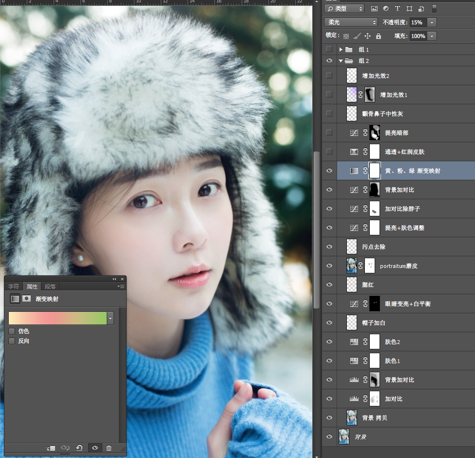
Task: Filter layers by type (T) icon
Action: (398, 8)
